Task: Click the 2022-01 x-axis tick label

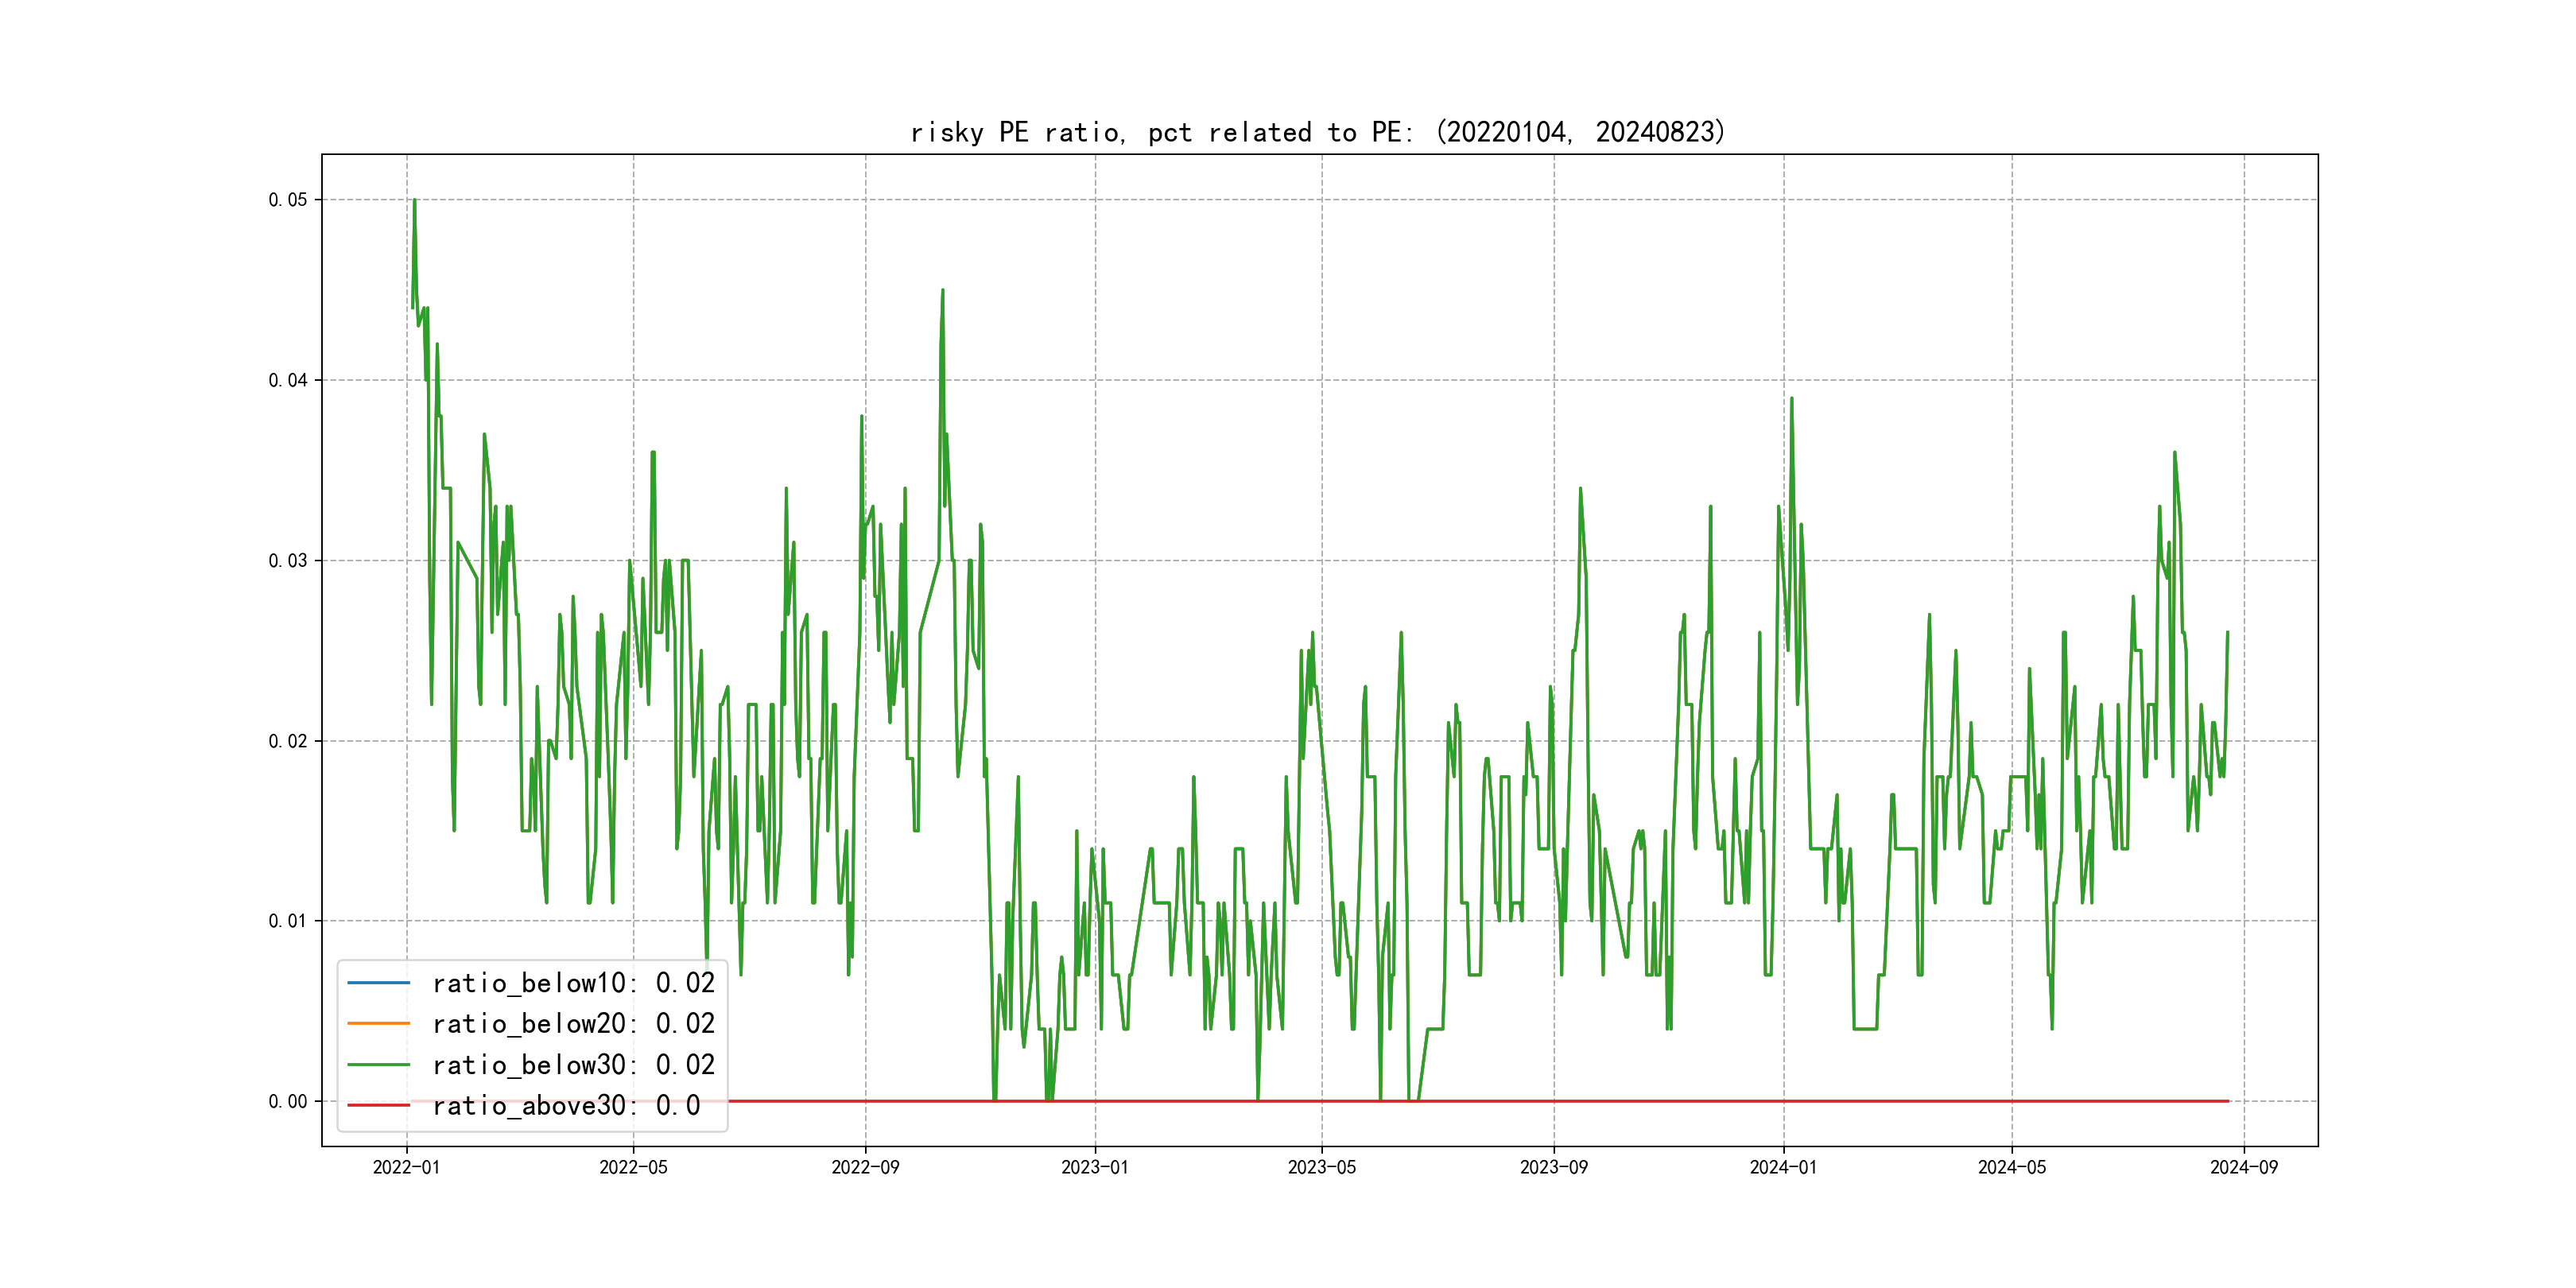Action: pos(406,1167)
